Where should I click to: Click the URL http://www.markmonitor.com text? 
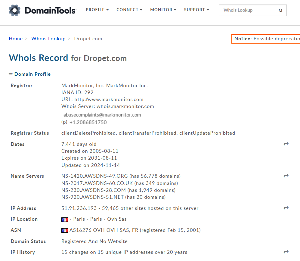(x=102, y=100)
